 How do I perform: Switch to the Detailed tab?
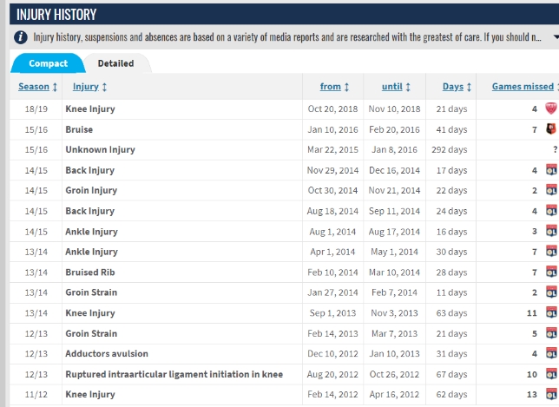[115, 63]
